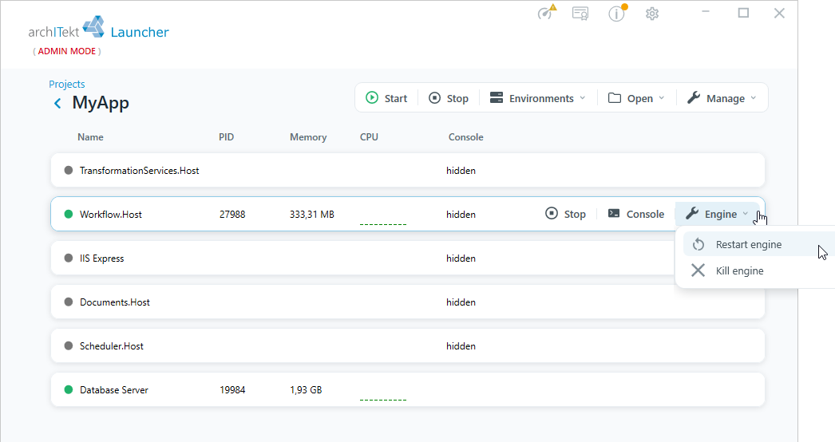Click the ADMIN MODE label
The height and width of the screenshot is (442, 835).
tap(66, 51)
